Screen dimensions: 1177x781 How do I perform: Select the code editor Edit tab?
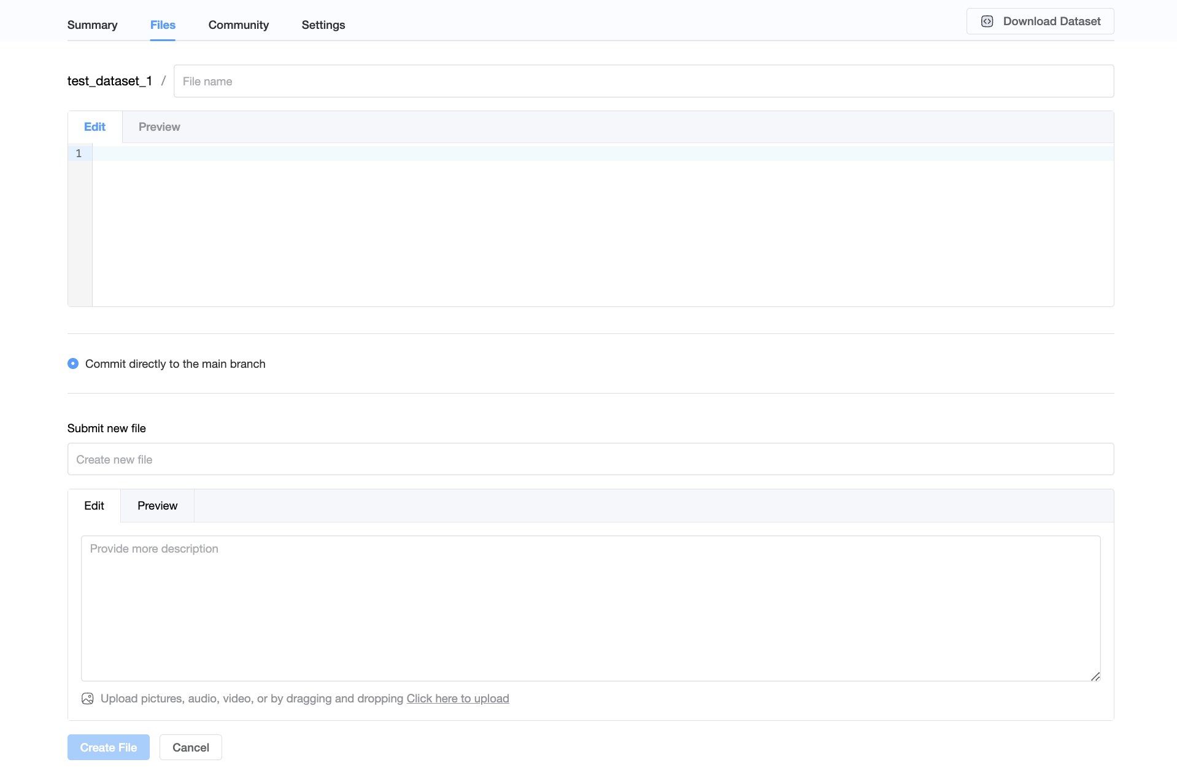[x=95, y=127]
